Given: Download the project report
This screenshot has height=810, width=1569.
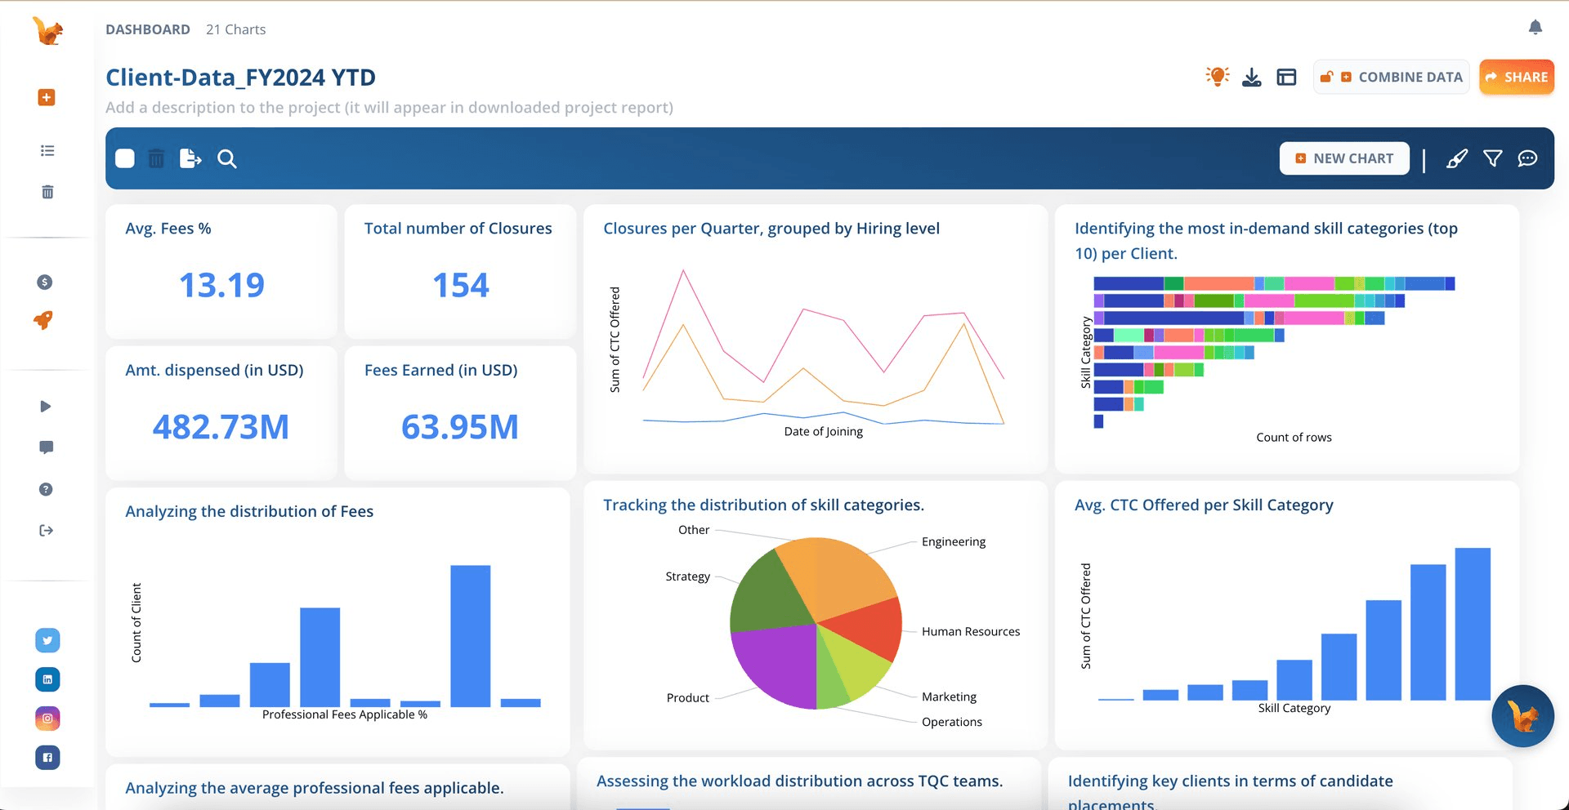Looking at the screenshot, I should pos(1252,77).
